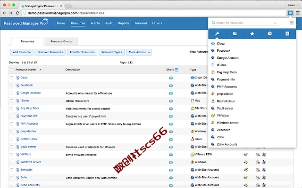Open the Admin menu
302x188 pixels.
95,23
